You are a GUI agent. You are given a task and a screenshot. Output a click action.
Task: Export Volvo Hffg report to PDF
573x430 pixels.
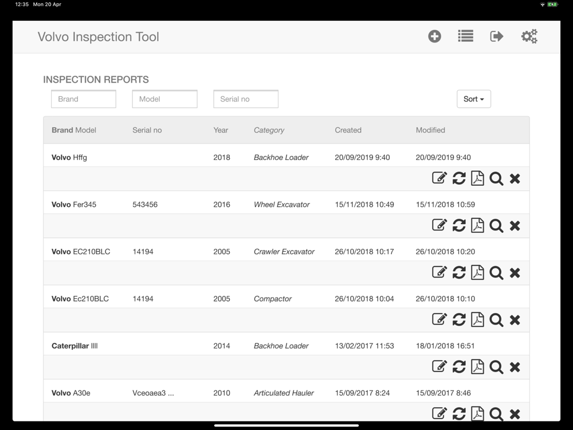point(477,178)
